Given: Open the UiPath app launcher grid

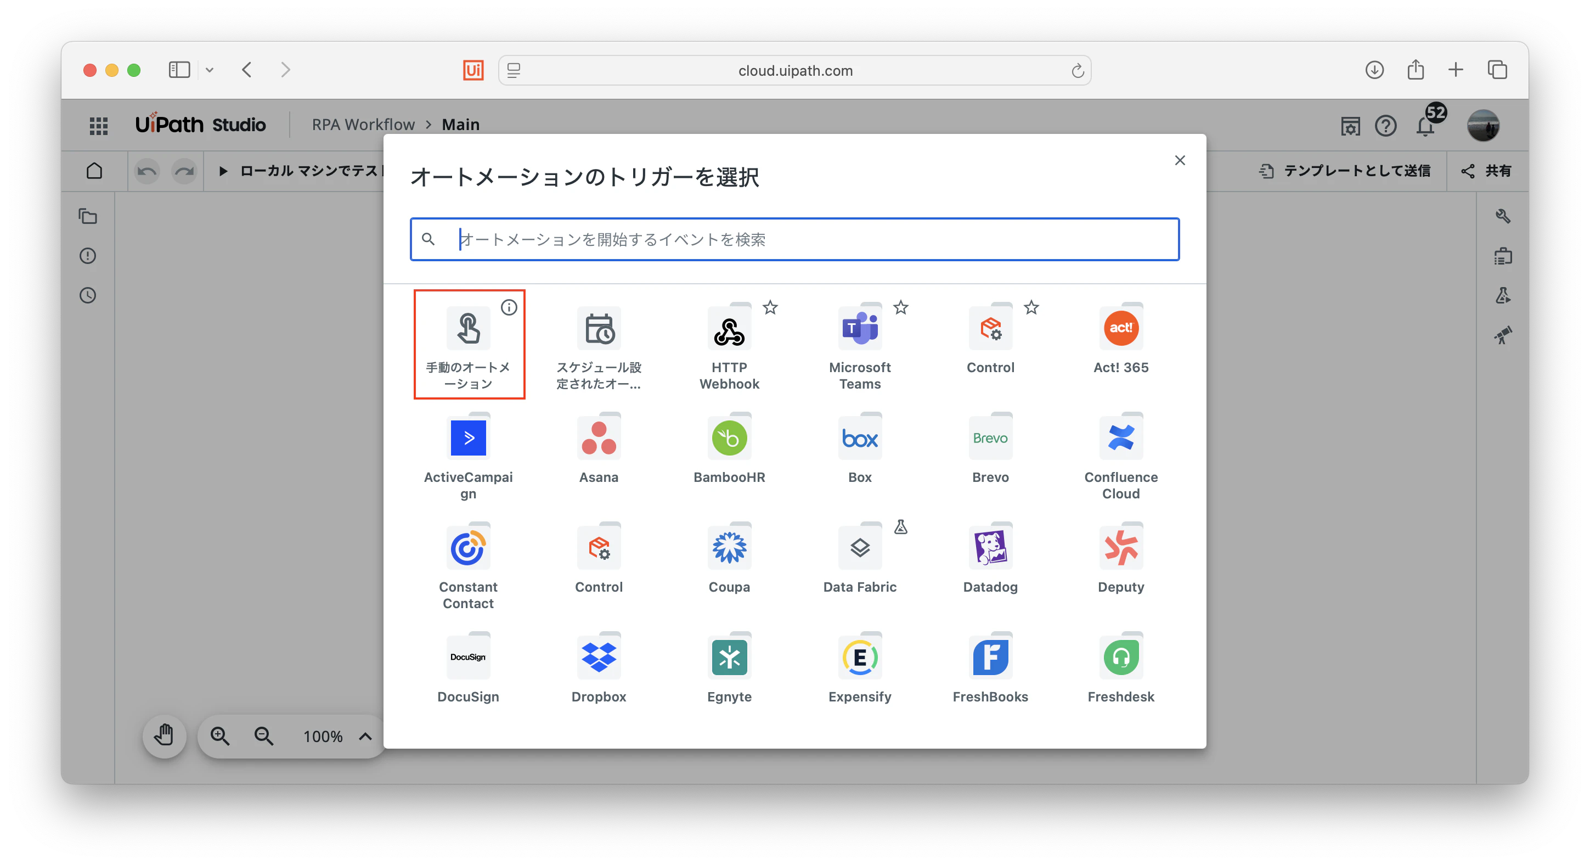Looking at the screenshot, I should pos(99,125).
